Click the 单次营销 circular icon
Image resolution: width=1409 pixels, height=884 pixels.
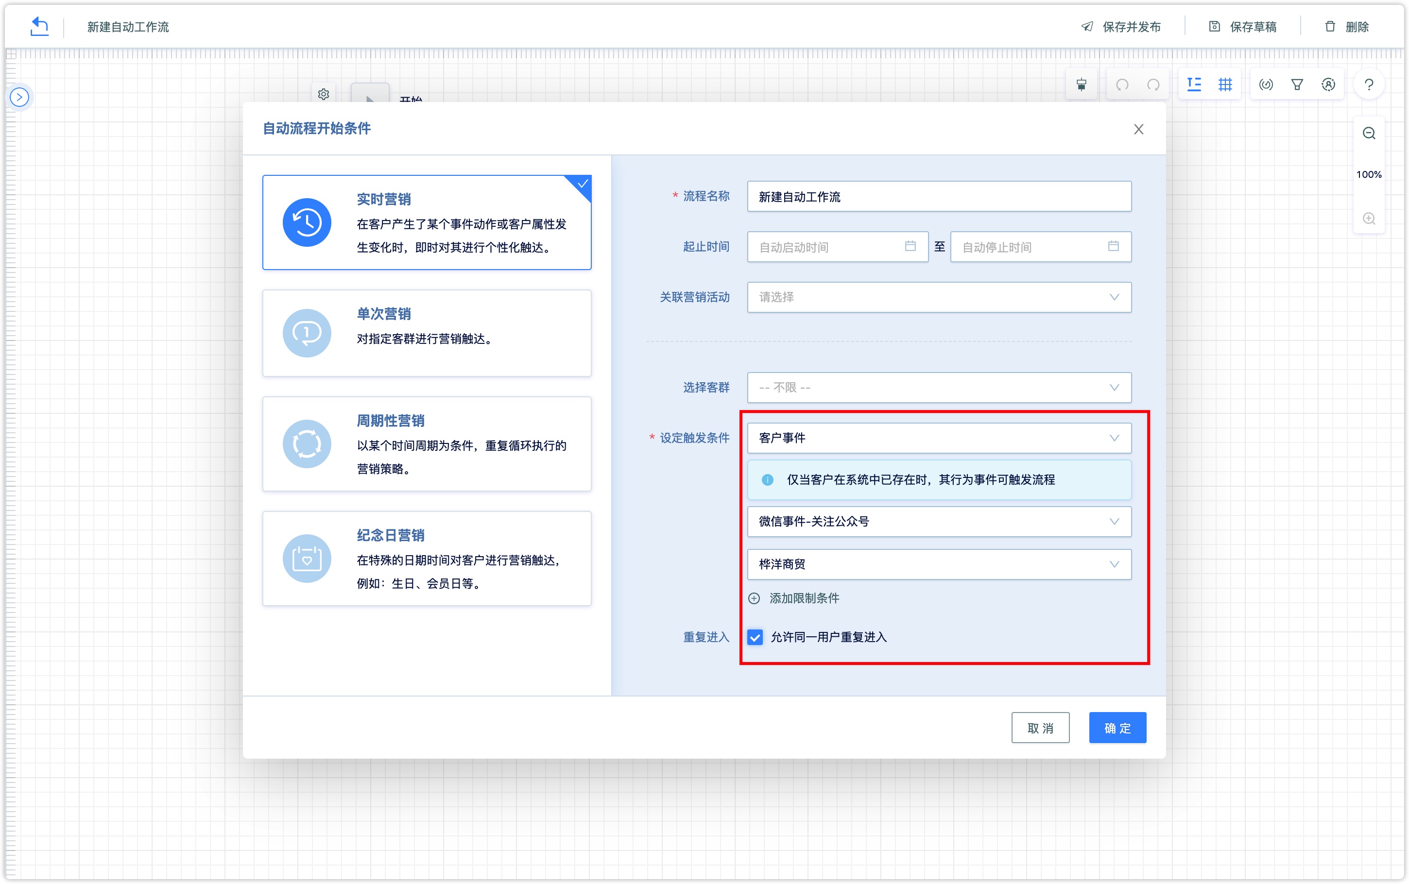click(307, 333)
